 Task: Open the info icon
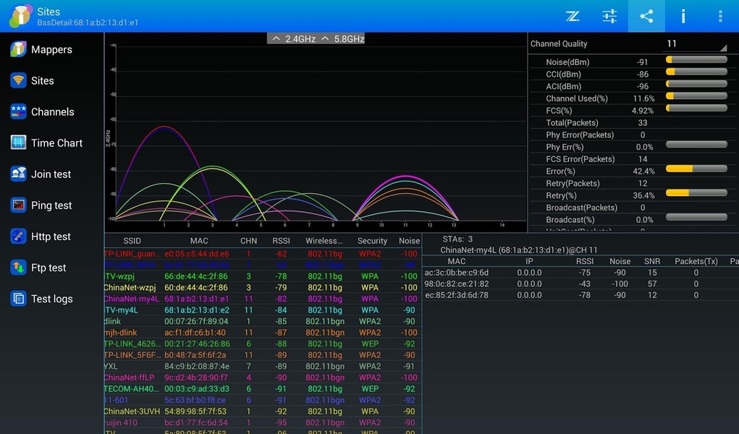(683, 17)
